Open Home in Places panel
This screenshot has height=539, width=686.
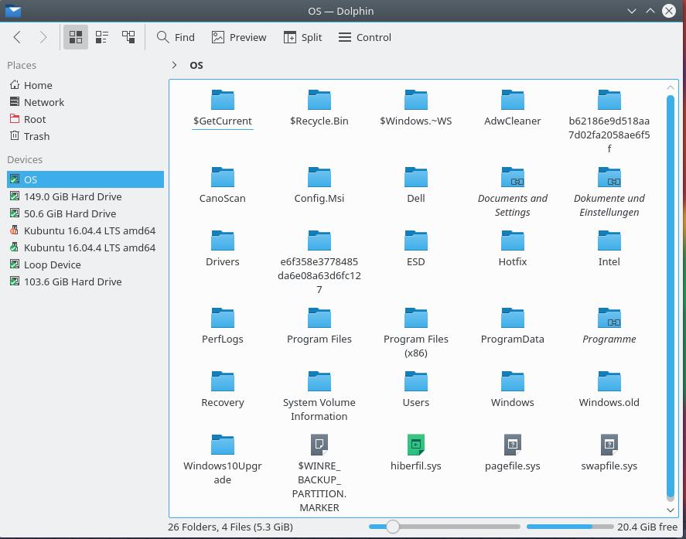click(x=37, y=85)
